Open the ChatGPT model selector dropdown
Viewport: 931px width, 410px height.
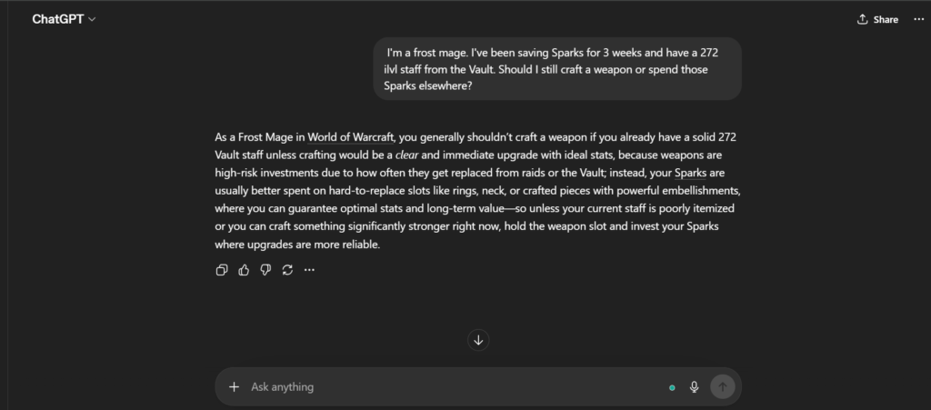tap(64, 19)
